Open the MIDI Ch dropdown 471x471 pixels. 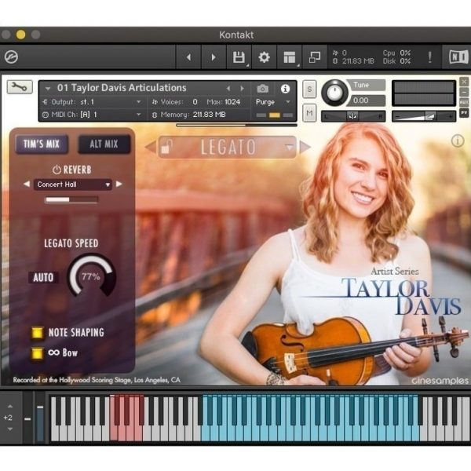138,115
